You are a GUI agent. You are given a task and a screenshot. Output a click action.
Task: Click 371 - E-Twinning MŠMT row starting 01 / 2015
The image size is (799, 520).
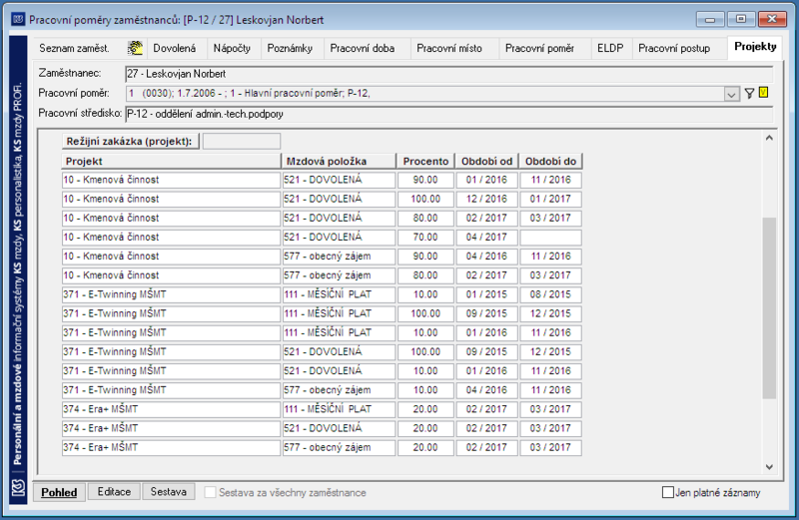pyautogui.click(x=322, y=294)
